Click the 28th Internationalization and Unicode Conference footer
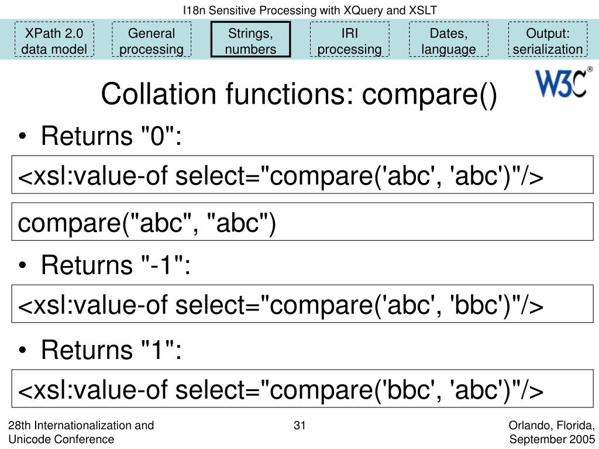The image size is (599, 449). [x=81, y=432]
